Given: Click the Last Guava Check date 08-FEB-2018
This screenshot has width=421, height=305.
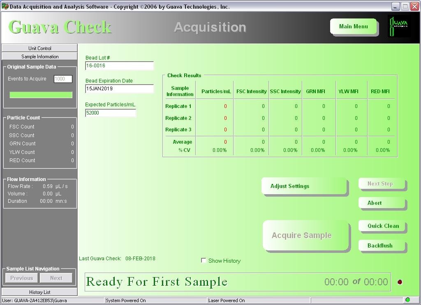Looking at the screenshot, I should tap(140, 259).
